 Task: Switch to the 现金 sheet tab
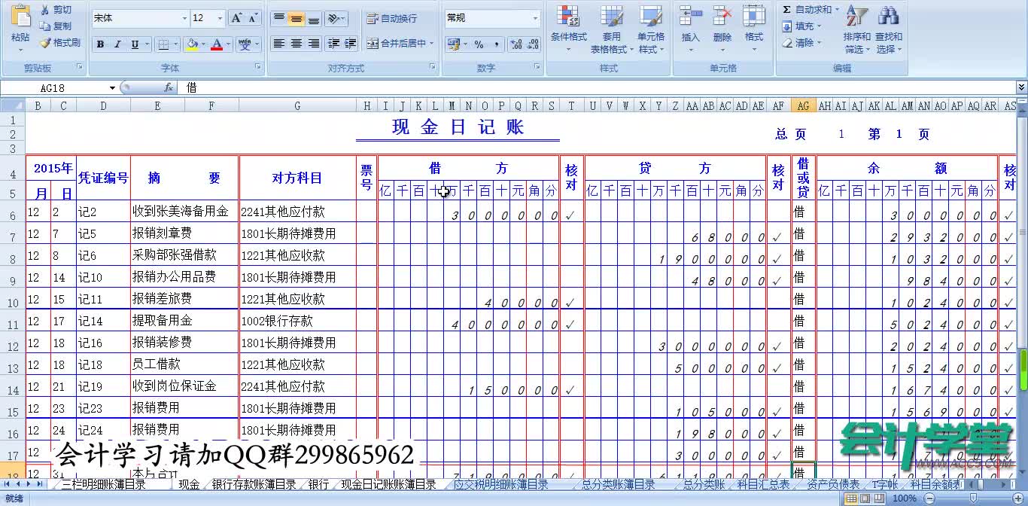click(187, 486)
